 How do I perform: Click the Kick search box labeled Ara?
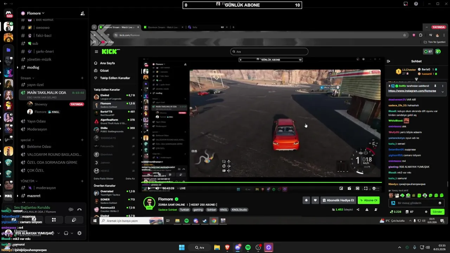(x=269, y=52)
